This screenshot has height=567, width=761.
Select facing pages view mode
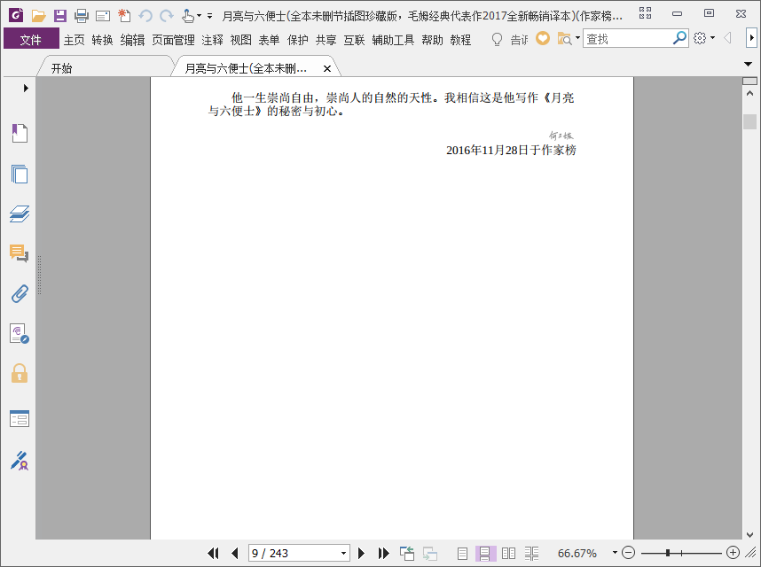508,553
